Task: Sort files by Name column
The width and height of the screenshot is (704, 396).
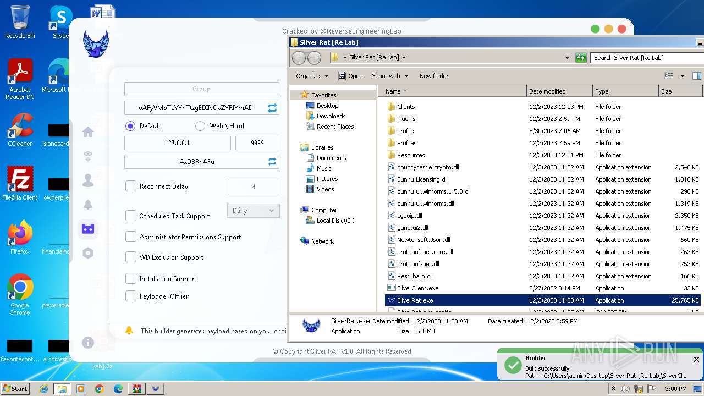Action: (x=452, y=91)
